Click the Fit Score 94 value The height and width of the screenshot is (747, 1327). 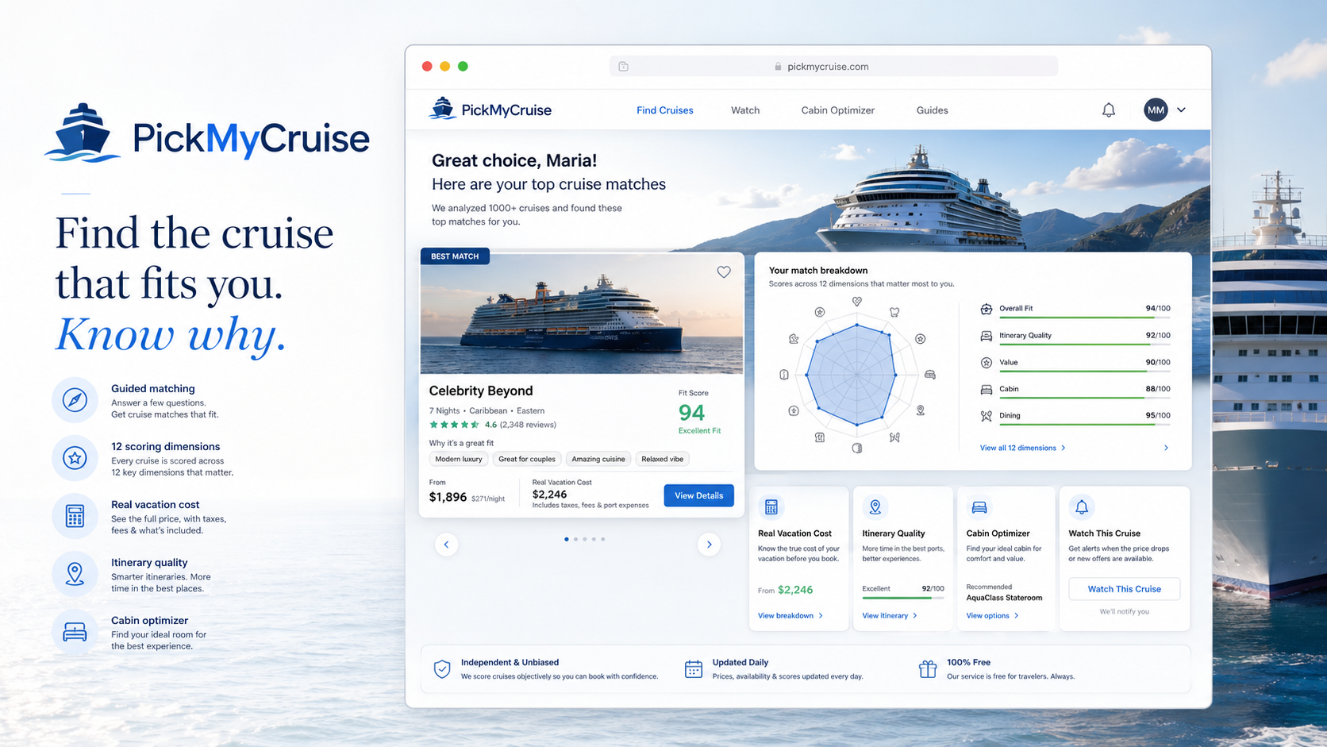point(691,413)
